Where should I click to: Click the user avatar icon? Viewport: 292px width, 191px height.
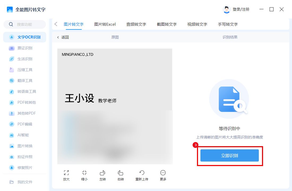click(226, 10)
